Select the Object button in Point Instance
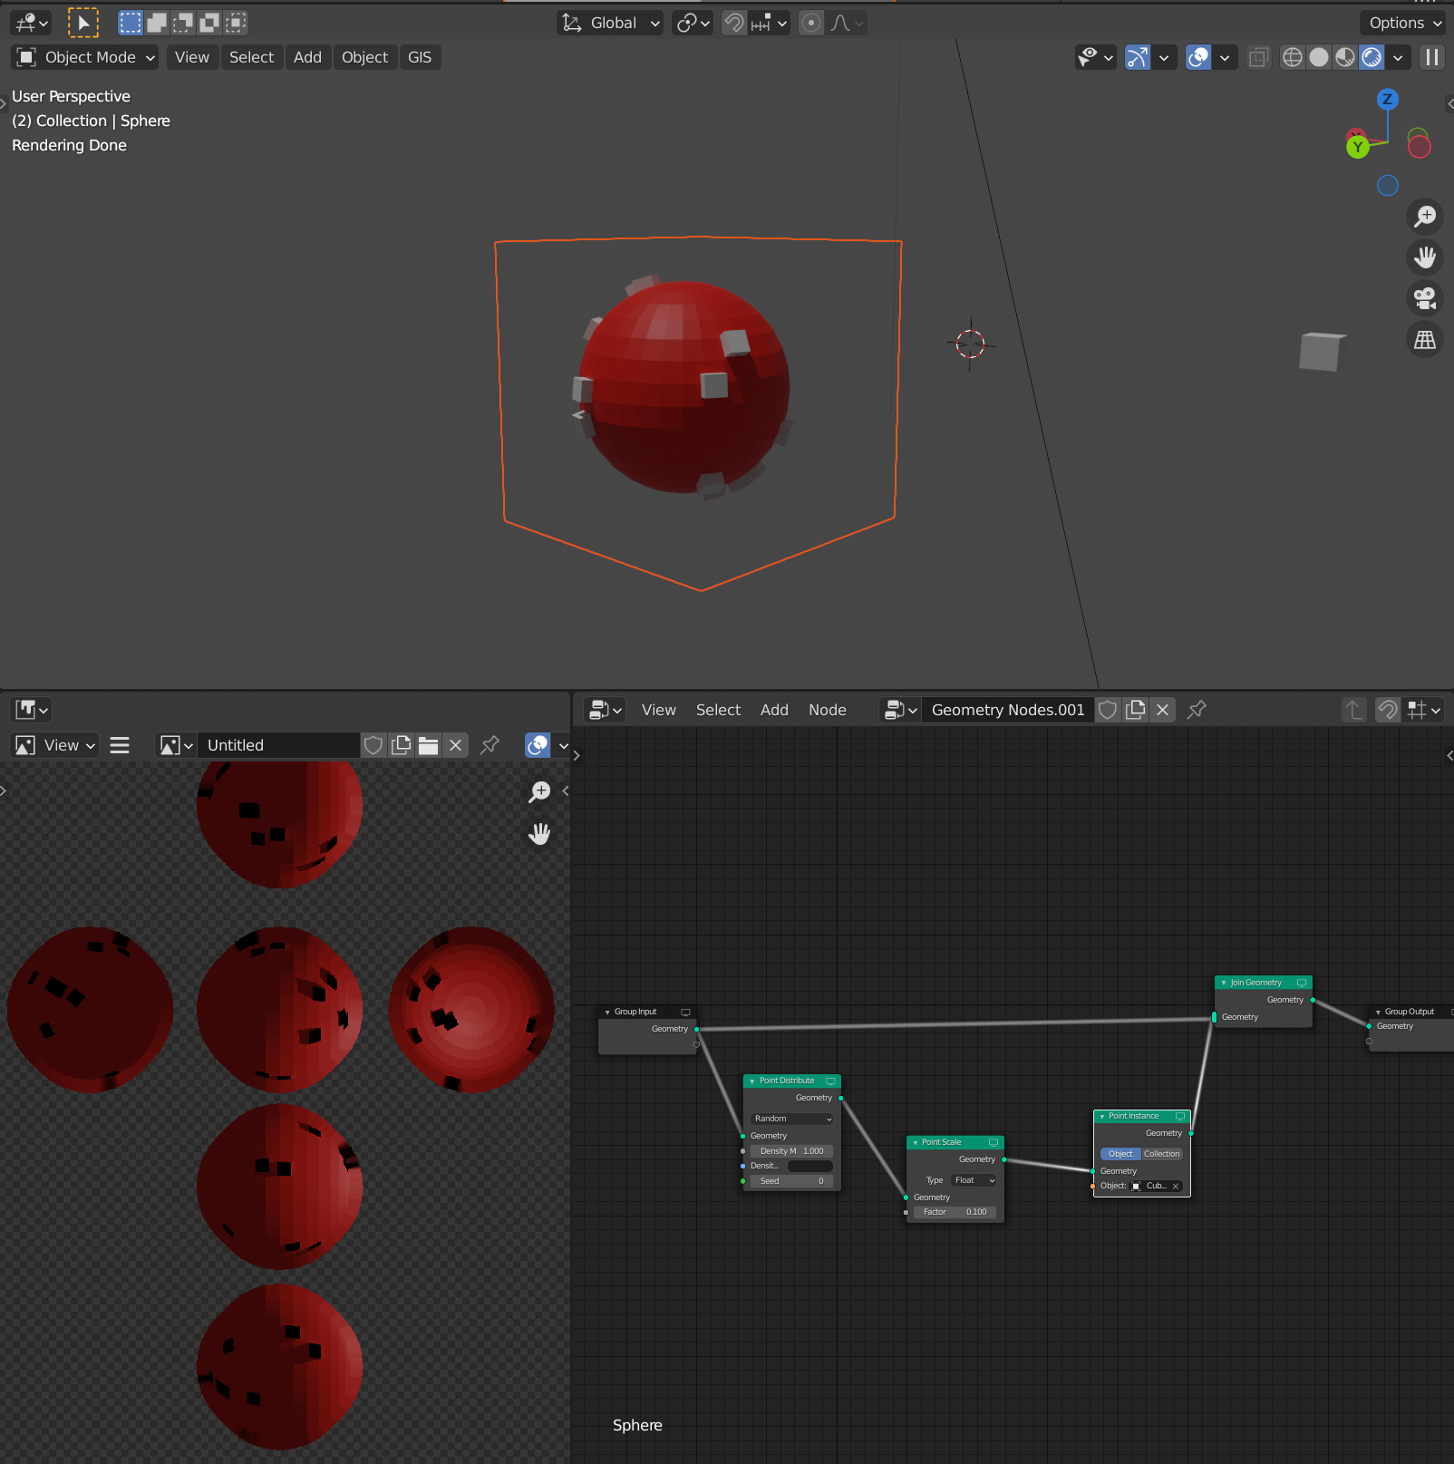Screen dimensions: 1454x1464 coord(1120,1154)
